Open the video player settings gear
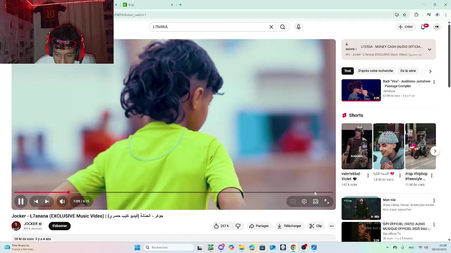The height and width of the screenshot is (253, 451). pos(304,201)
